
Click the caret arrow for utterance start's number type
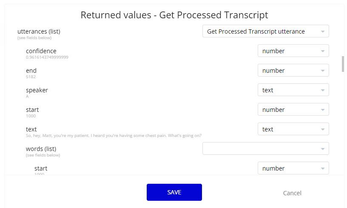[323, 110]
